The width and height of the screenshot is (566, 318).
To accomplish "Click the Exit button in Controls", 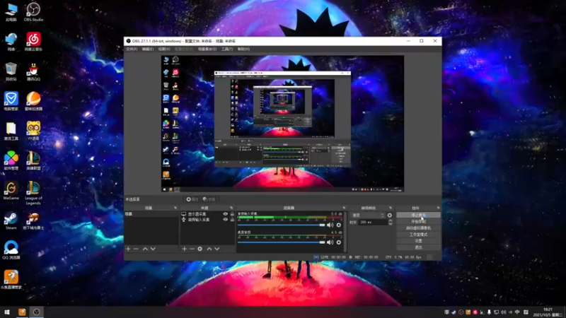I will click(418, 247).
